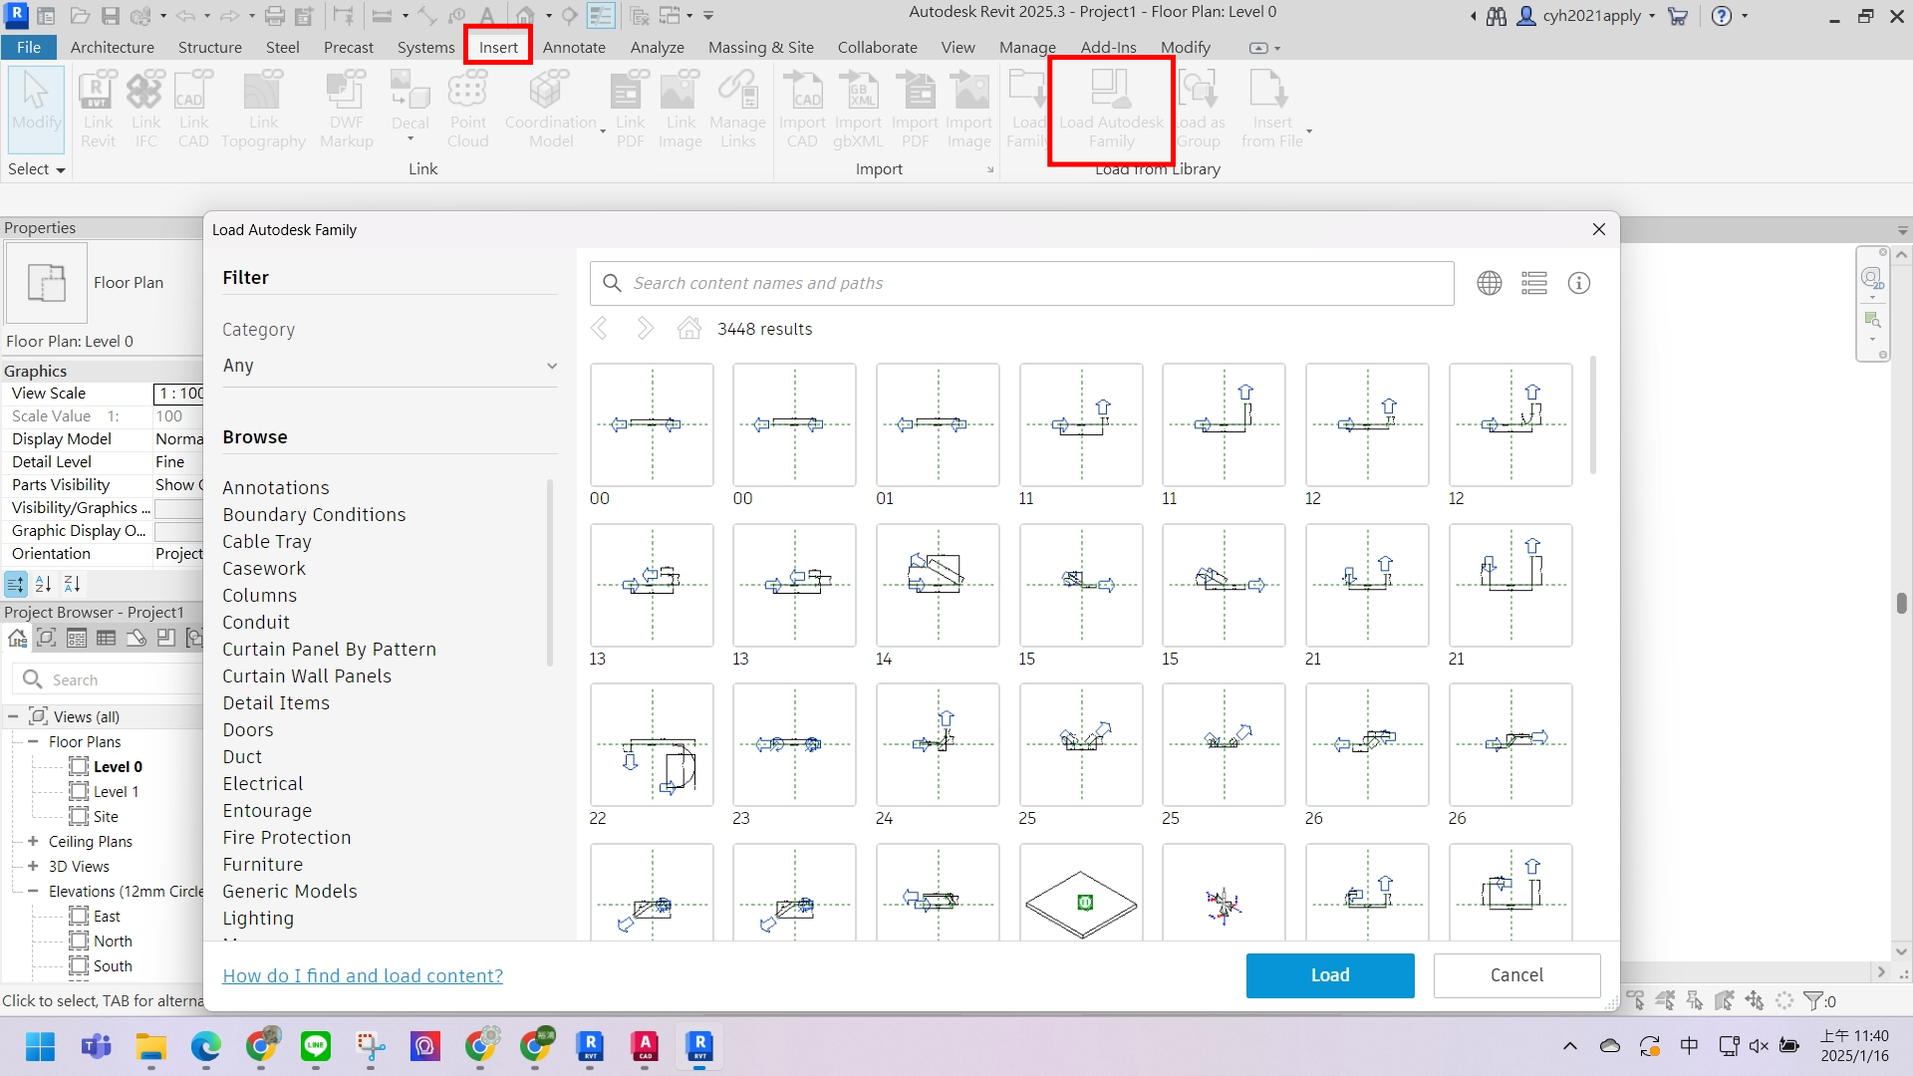This screenshot has width=1913, height=1076.
Task: Click the Project Browser search field
Action: [110, 679]
